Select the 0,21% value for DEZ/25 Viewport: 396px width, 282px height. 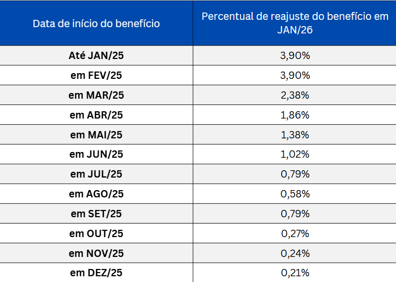295,273
